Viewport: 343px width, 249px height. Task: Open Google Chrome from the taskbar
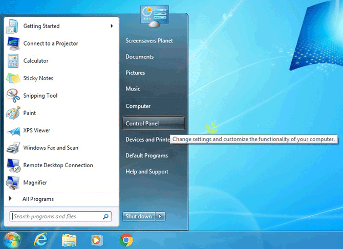pos(126,240)
